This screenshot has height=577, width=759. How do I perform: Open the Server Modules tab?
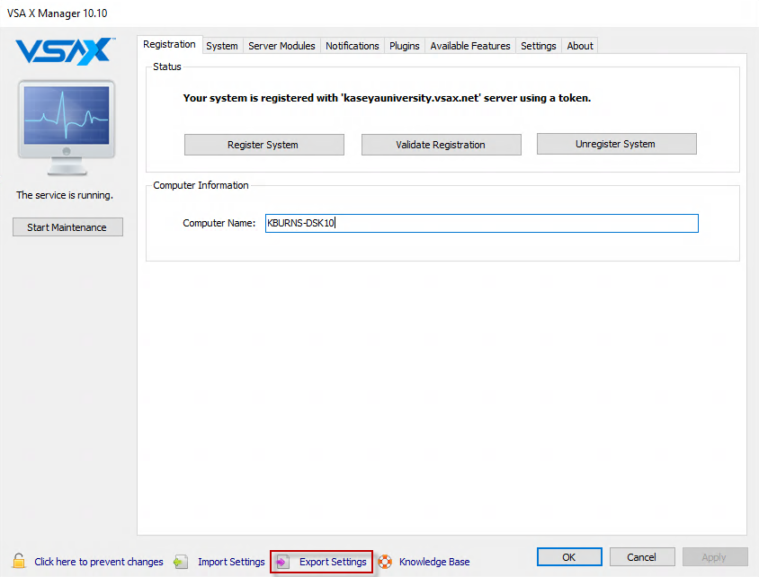tap(281, 46)
